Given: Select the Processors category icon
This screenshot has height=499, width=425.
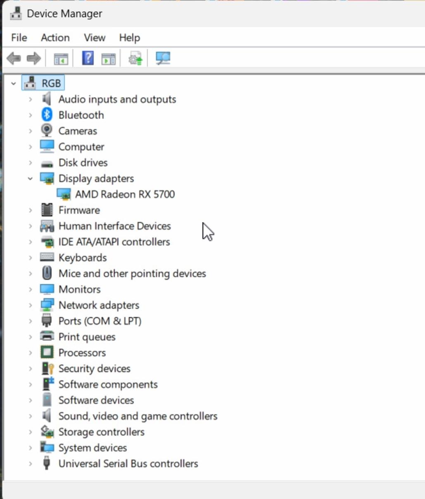Looking at the screenshot, I should click(x=47, y=353).
